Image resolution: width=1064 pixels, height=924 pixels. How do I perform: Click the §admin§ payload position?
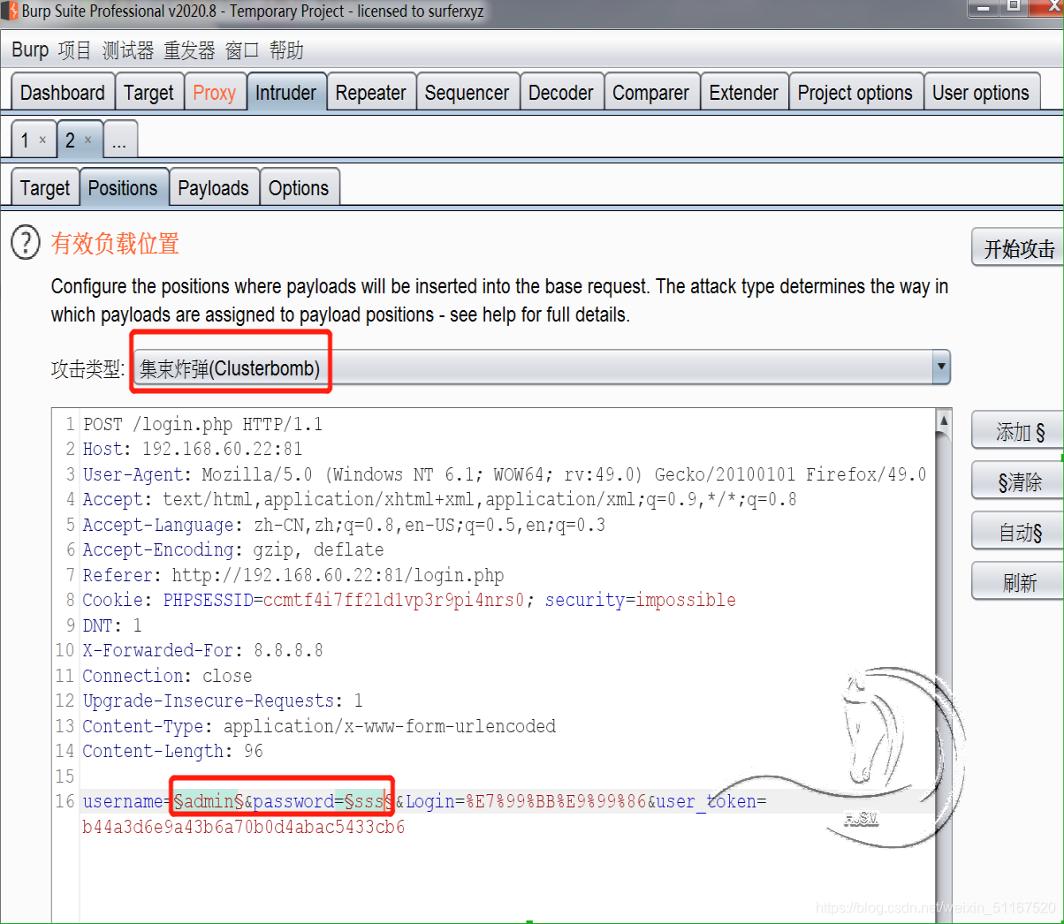[208, 801]
